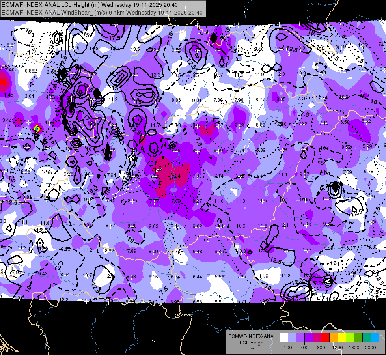The width and height of the screenshot is (386, 355).
Task: Click the grid value 2.40
Action: (x=10, y=70)
